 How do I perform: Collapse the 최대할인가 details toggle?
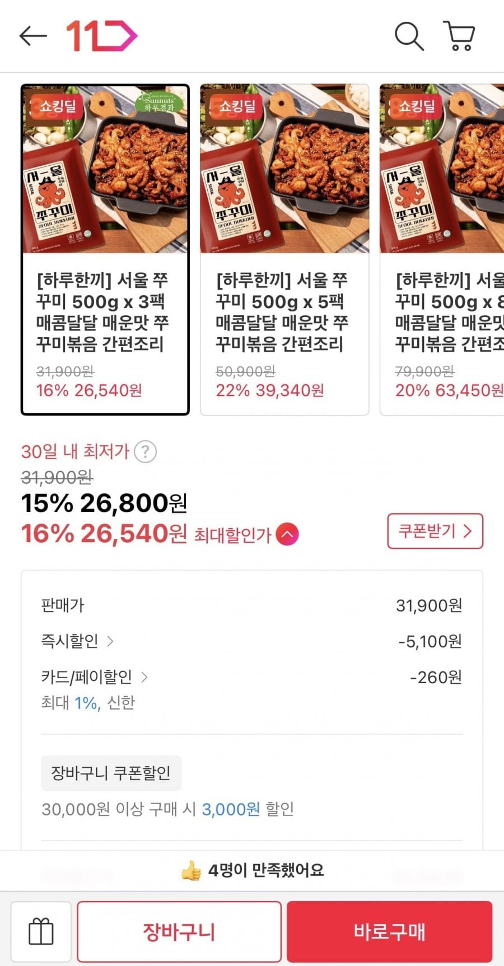[x=287, y=534]
